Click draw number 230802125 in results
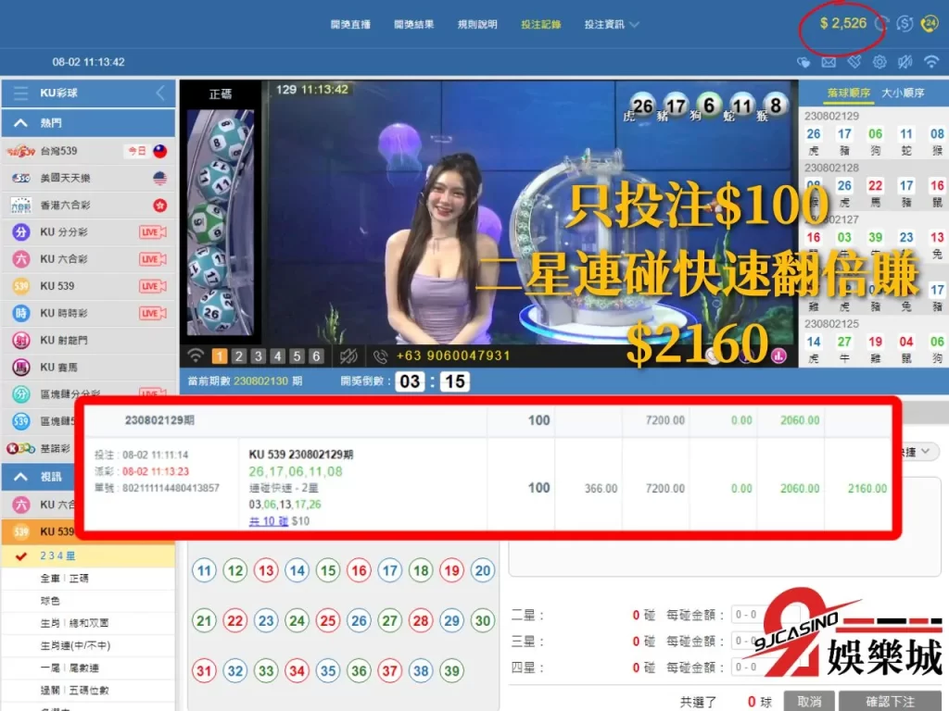Screen dimensions: 949x711 (x=831, y=324)
